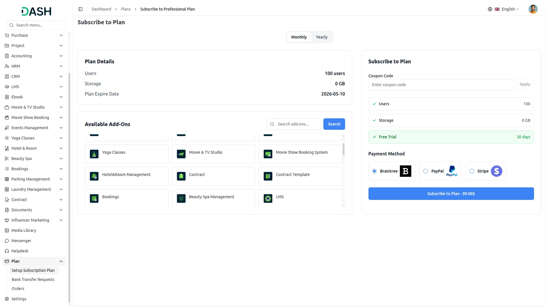
Task: Collapse the Plan sidebar section
Action: point(34,261)
